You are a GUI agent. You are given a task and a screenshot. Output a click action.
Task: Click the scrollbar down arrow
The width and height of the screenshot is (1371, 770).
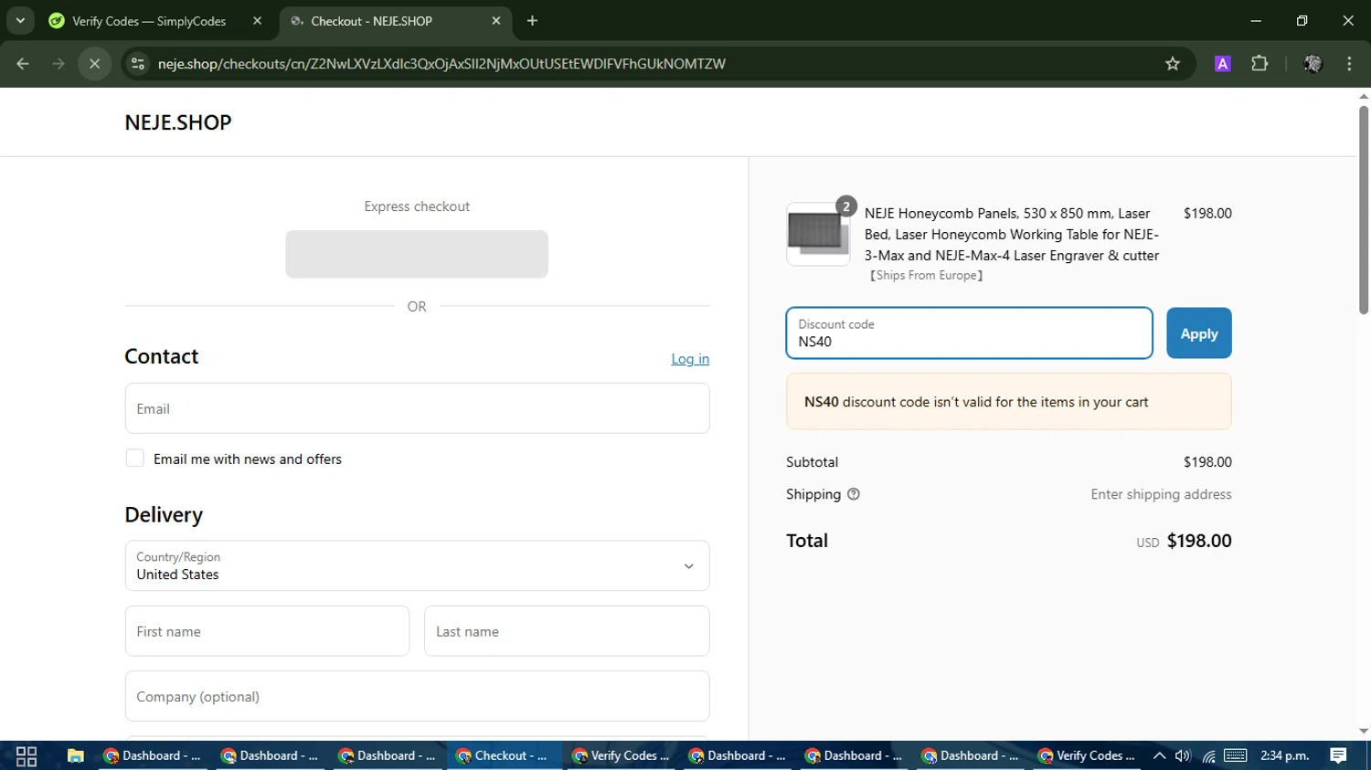[1364, 732]
